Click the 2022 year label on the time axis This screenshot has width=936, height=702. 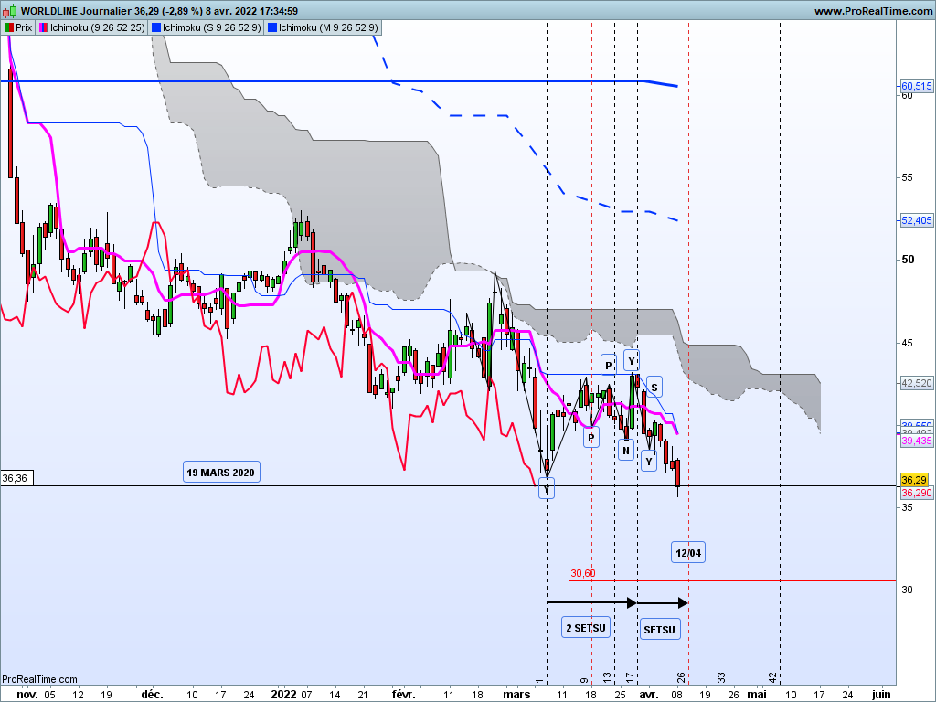[x=283, y=695]
